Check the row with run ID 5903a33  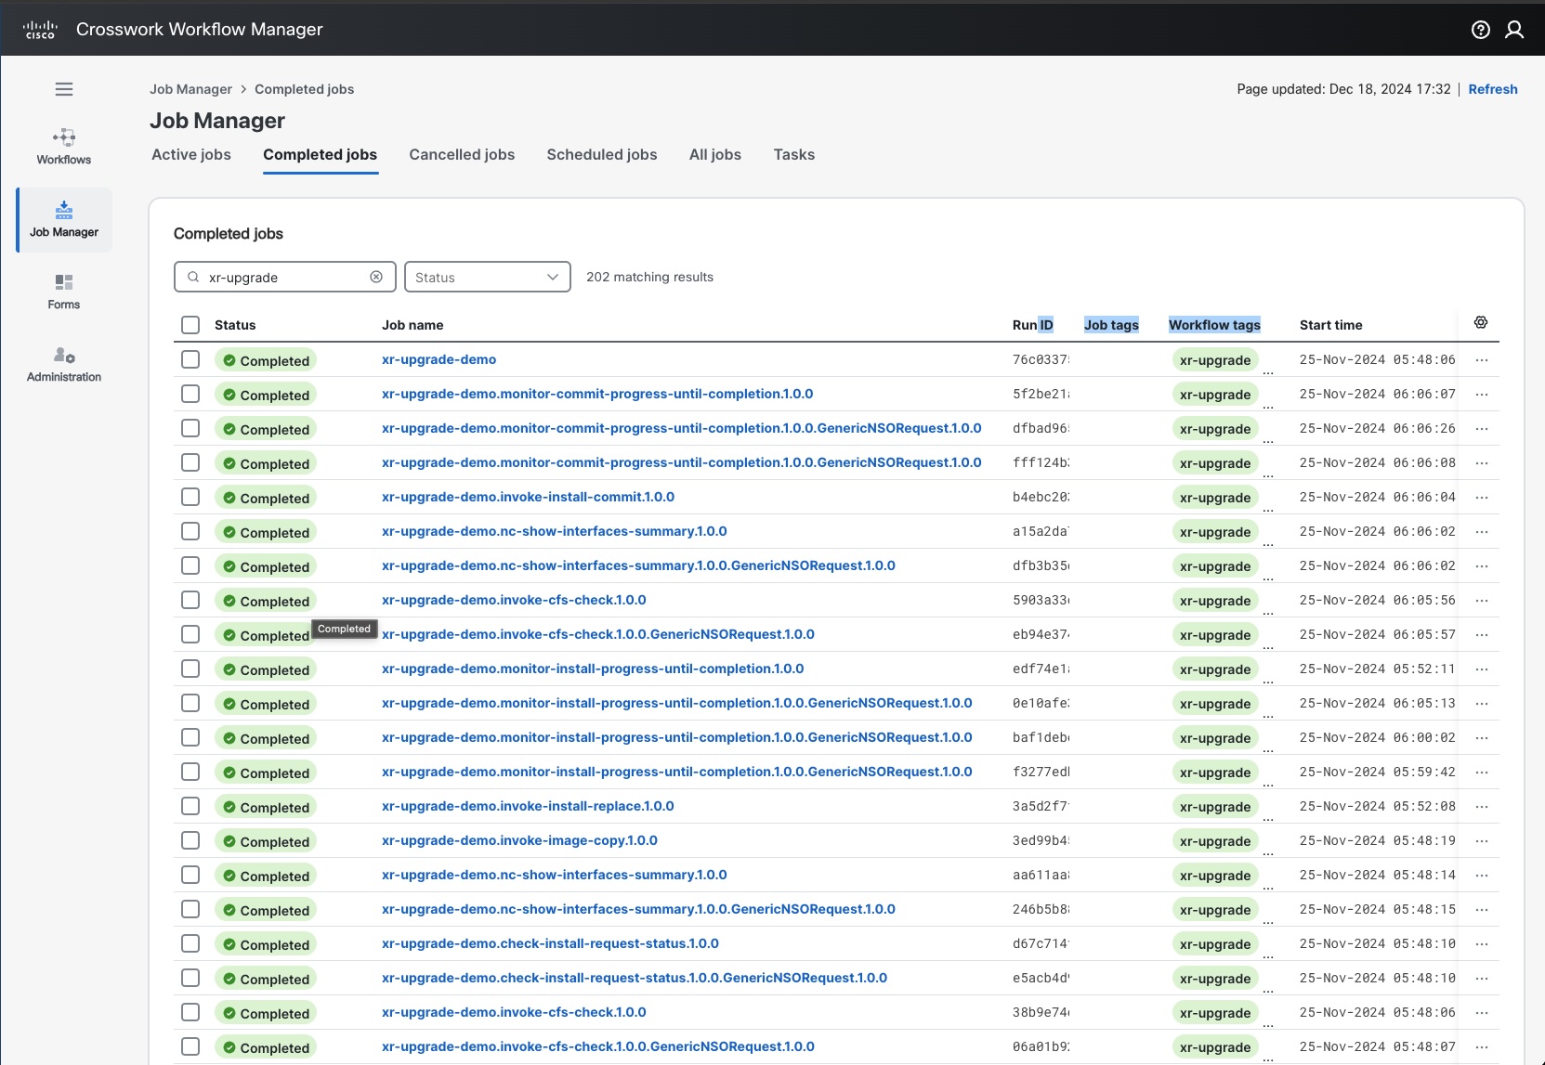point(190,600)
